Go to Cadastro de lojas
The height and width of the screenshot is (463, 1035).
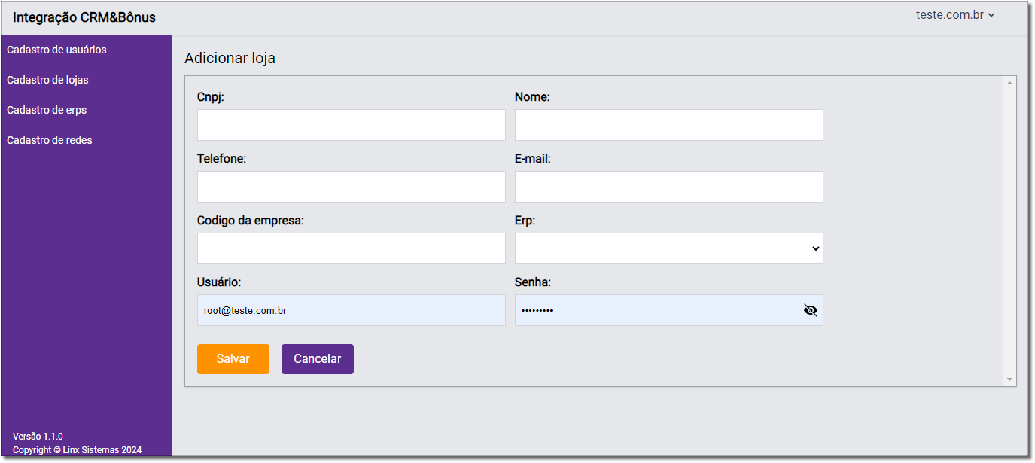[x=47, y=80]
